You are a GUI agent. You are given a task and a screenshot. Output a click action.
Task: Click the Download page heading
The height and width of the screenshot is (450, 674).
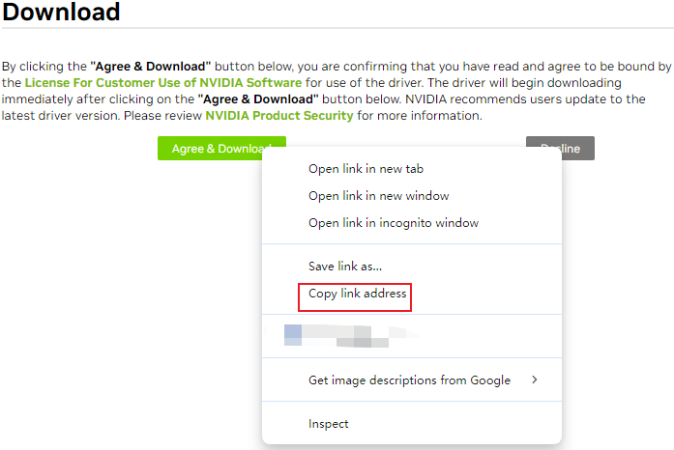[61, 12]
